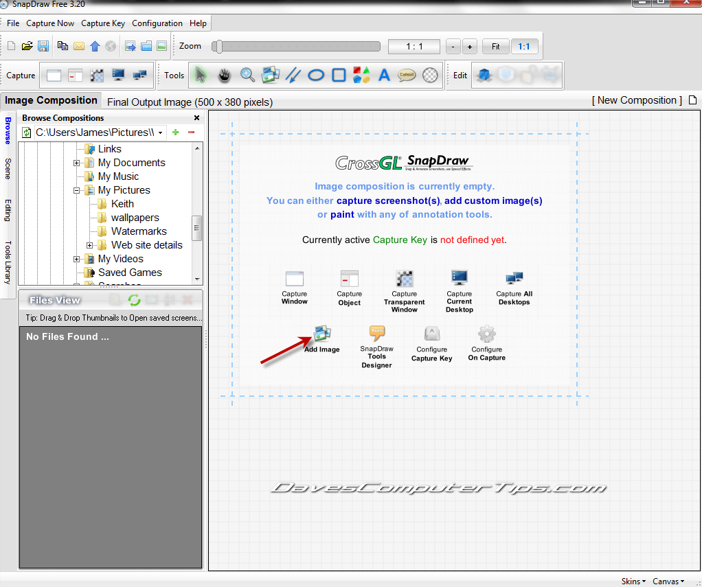This screenshot has width=702, height=587.
Task: Click the blue upload arrow icon
Action: pos(95,46)
